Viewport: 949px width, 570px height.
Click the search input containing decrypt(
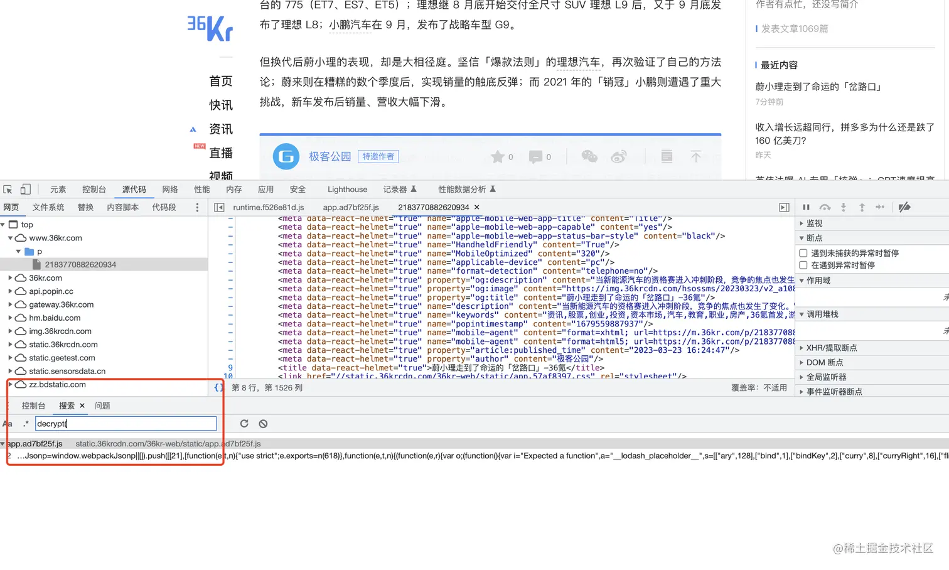click(126, 424)
